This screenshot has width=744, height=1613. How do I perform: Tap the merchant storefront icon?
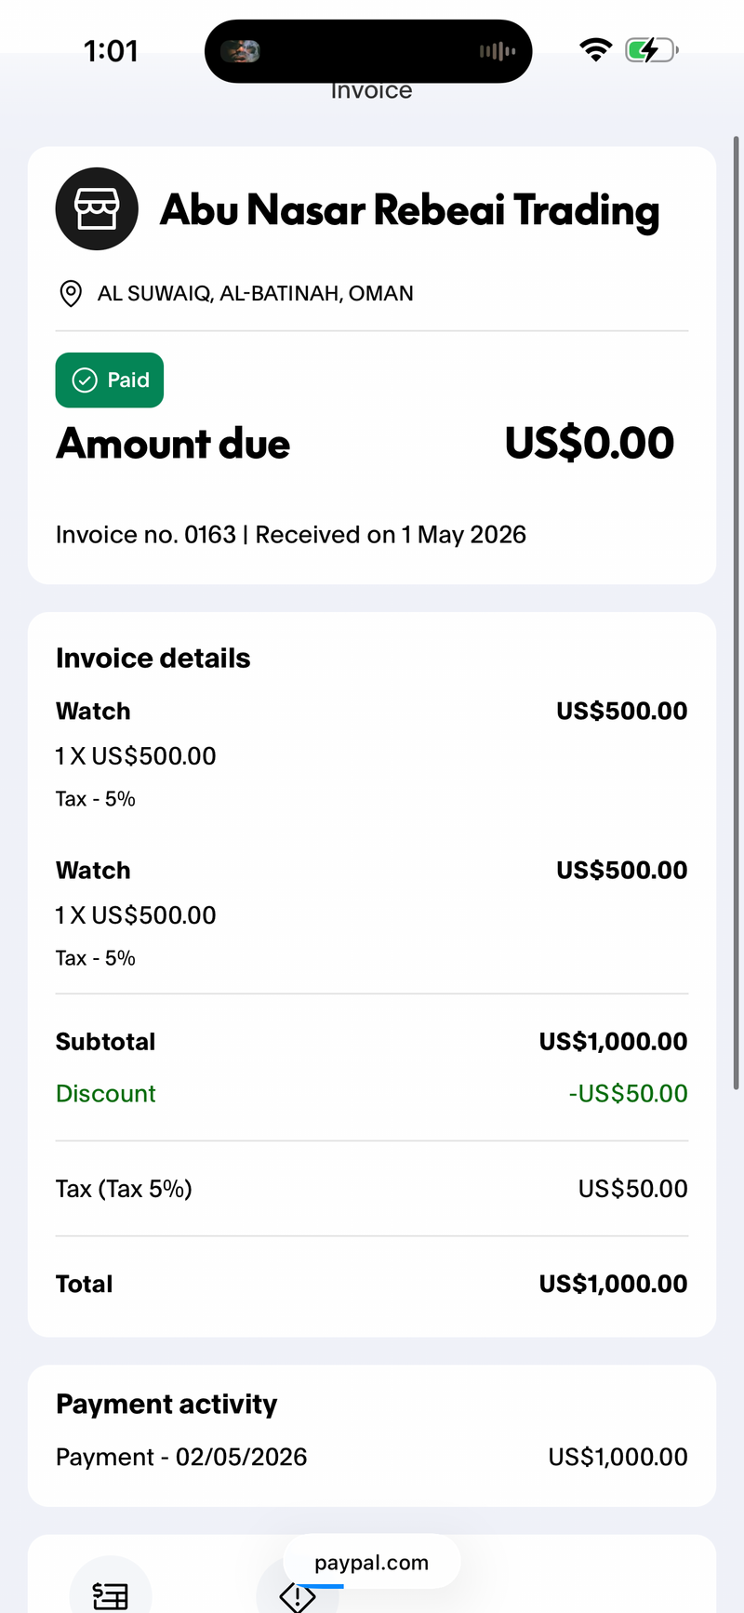(97, 208)
